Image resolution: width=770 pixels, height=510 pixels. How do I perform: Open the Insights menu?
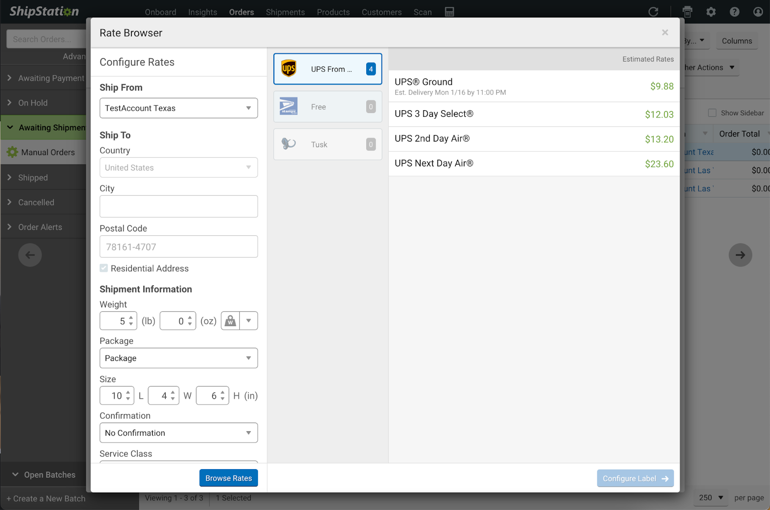203,12
